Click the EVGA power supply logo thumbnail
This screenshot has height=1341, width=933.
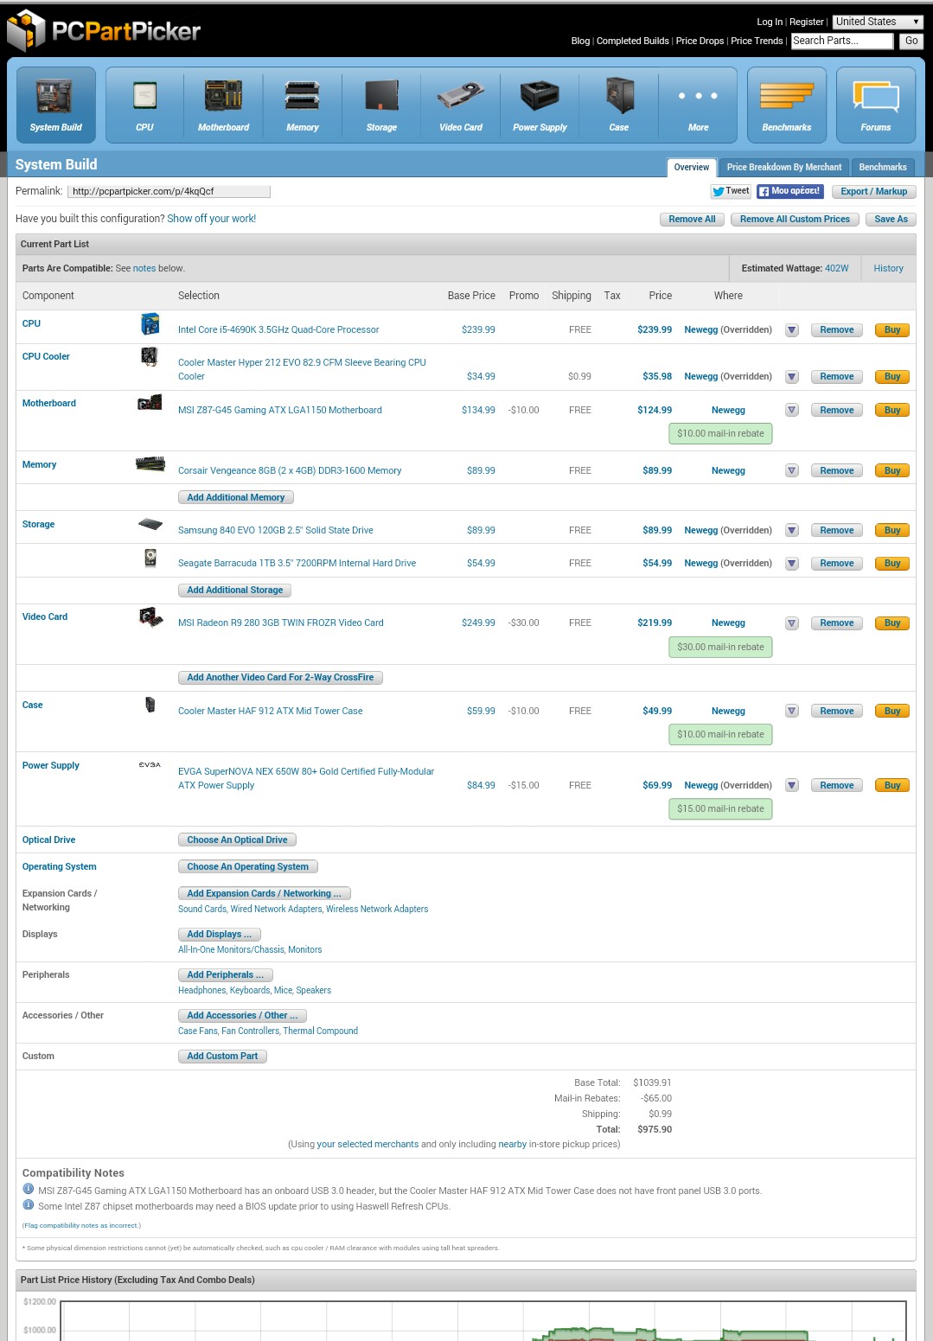pyautogui.click(x=150, y=765)
